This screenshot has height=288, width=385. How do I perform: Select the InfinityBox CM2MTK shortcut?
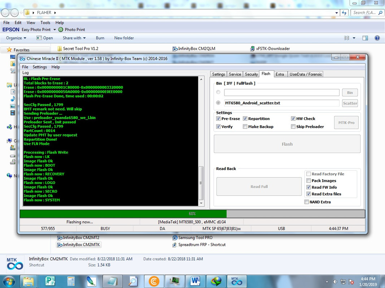pos(79,244)
